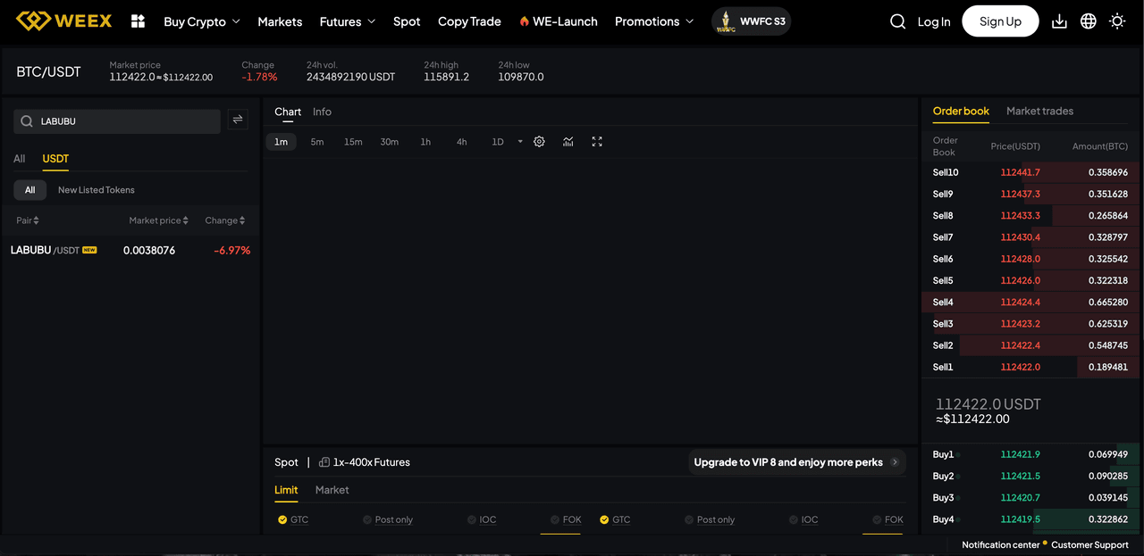Open chart settings gear icon
This screenshot has width=1144, height=556.
(x=539, y=142)
